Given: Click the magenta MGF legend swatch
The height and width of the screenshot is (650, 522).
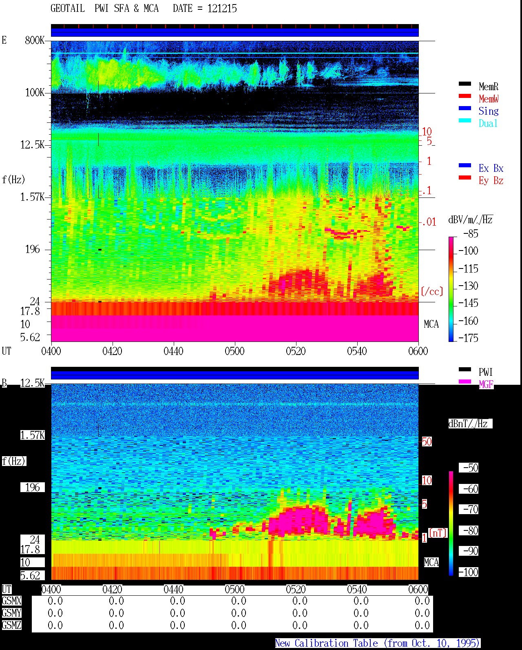Looking at the screenshot, I should pyautogui.click(x=465, y=382).
